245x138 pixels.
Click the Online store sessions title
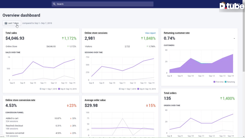click(x=96, y=33)
